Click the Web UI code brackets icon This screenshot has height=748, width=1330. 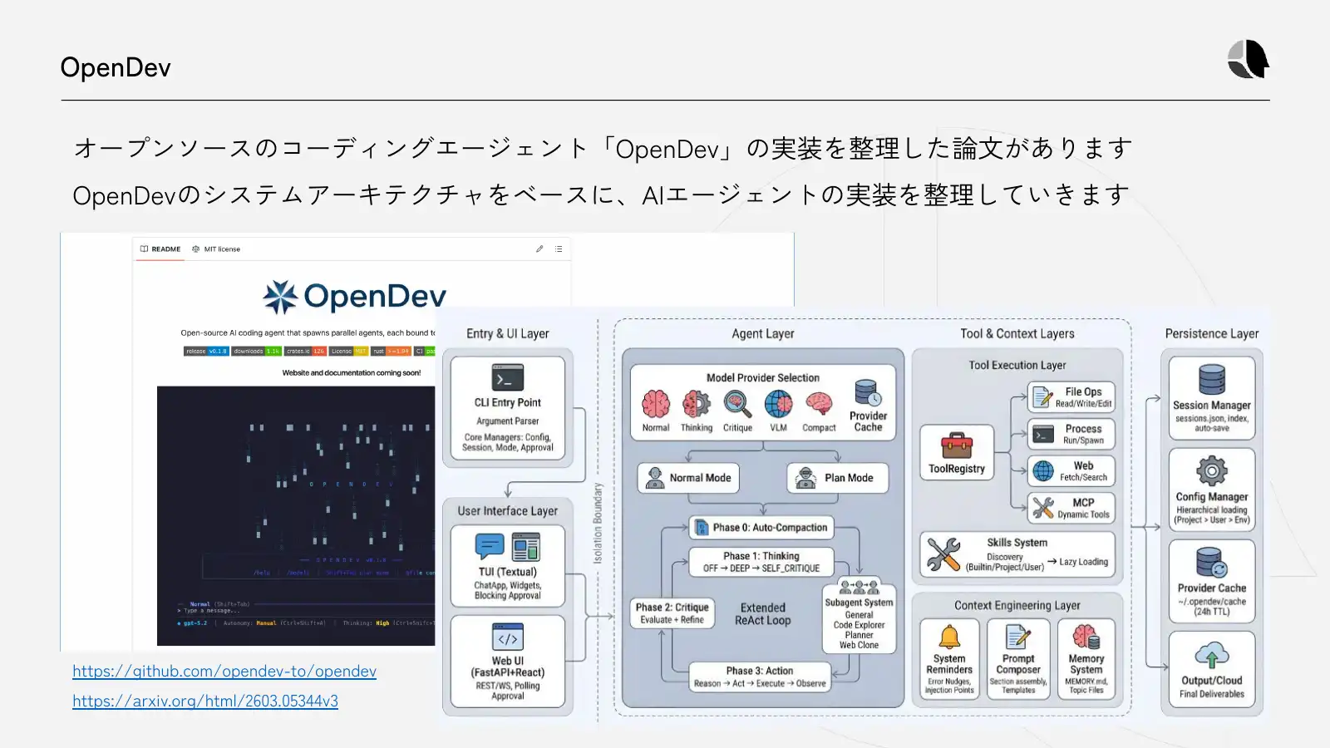point(508,637)
